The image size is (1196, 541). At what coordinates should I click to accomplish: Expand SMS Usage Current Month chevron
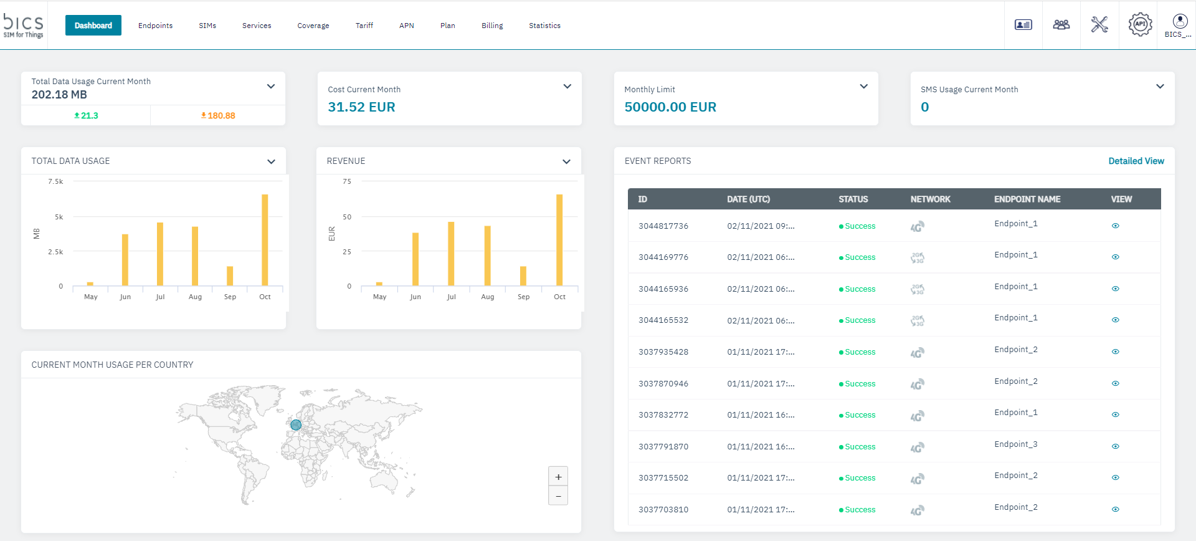point(1160,87)
